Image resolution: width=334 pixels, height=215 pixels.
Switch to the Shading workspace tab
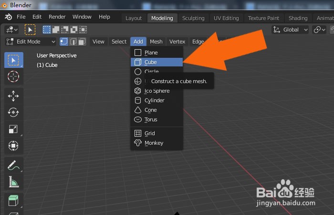pos(298,18)
